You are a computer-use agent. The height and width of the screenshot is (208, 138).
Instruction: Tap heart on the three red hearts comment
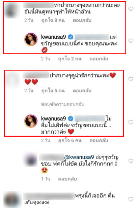[131, 79]
